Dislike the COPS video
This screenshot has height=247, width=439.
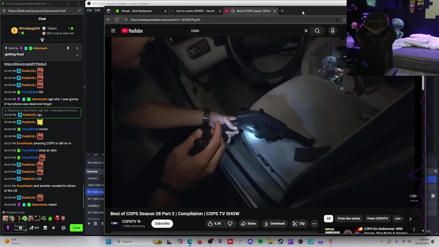[x=230, y=223]
